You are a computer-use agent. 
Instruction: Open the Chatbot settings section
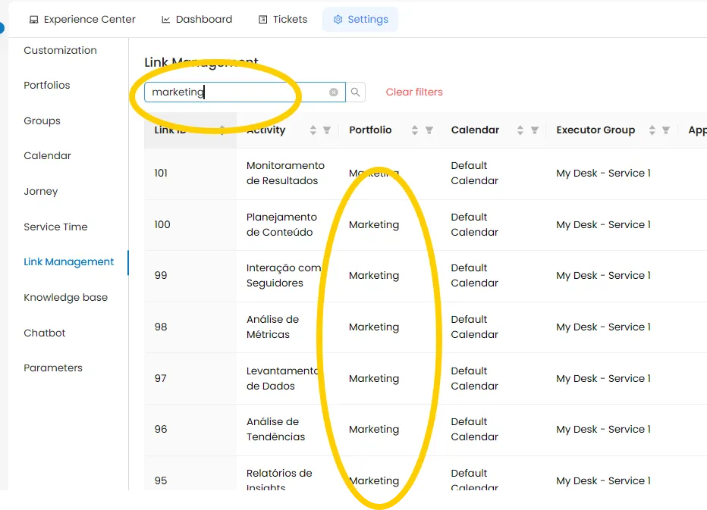pos(44,333)
